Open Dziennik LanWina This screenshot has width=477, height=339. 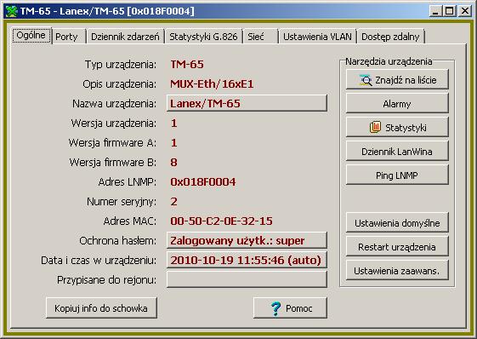point(397,152)
